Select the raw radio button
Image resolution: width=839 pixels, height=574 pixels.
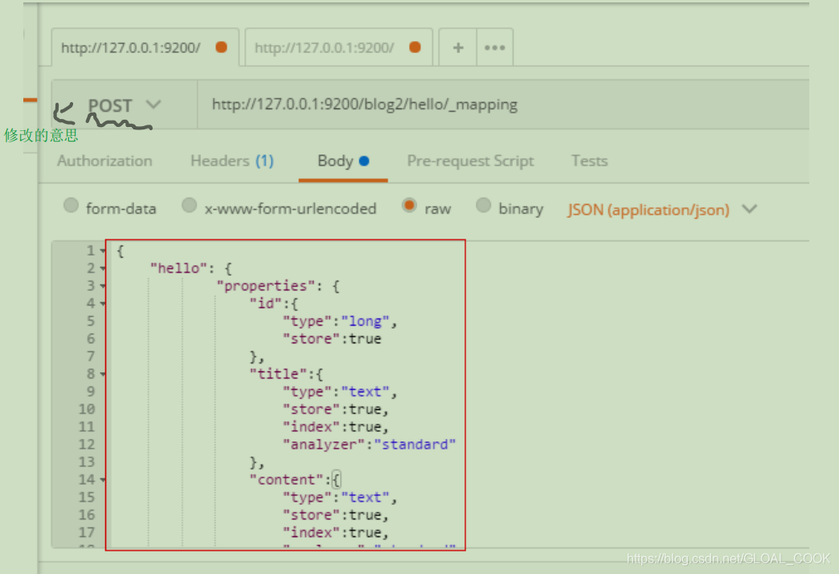point(409,205)
